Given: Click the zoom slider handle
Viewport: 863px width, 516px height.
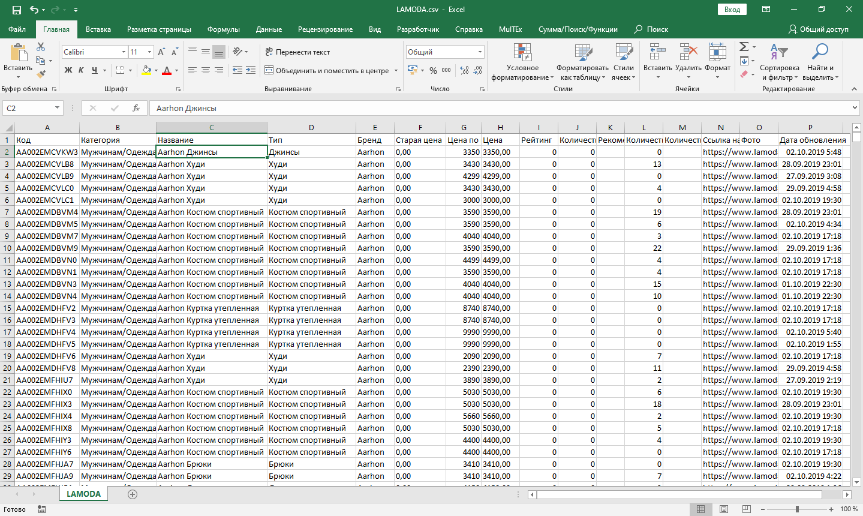Looking at the screenshot, I should pos(797,509).
